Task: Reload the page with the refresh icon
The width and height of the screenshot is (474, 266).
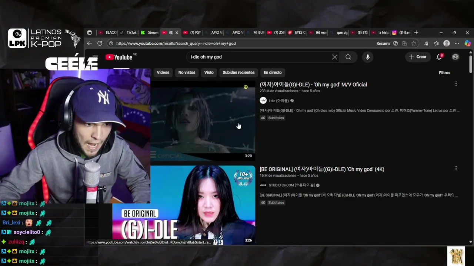Action: [100, 43]
